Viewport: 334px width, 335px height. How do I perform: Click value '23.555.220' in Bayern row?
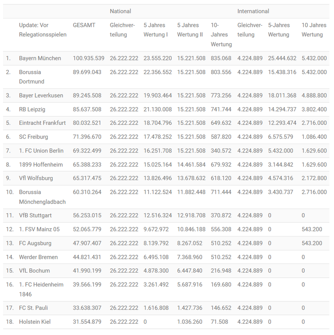158,58
